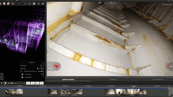This screenshot has height=97, width=173.
Task: Switch to the ANNOTATIONS tab
Action: [x=68, y=80]
